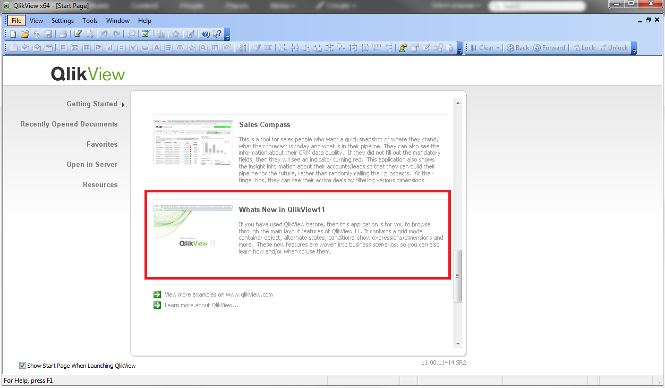665x388 pixels.
Task: Expand navigation toolbar options arrow after Unlock
Action: [x=634, y=49]
